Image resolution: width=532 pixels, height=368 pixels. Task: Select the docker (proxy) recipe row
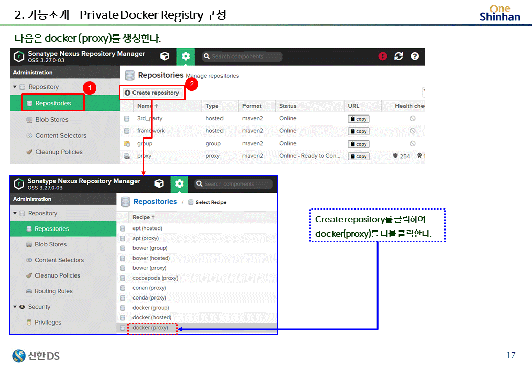click(x=197, y=328)
